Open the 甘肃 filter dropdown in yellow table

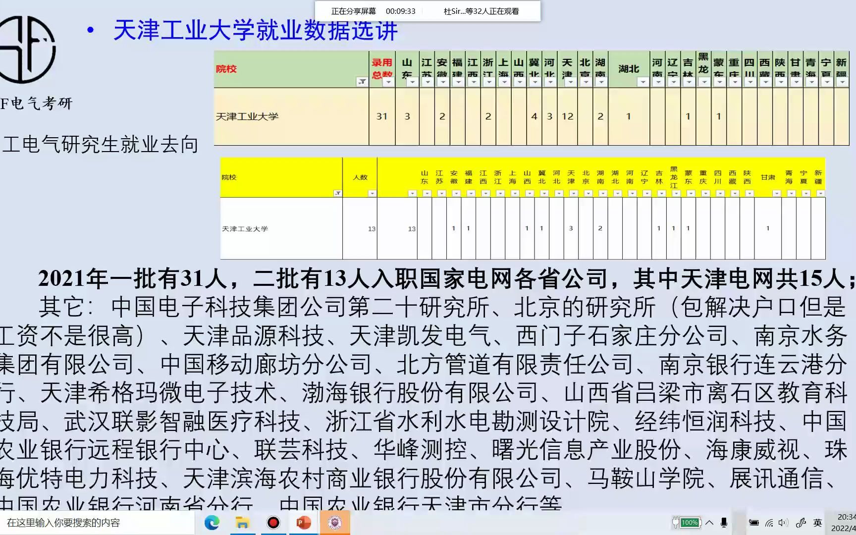tap(776, 193)
